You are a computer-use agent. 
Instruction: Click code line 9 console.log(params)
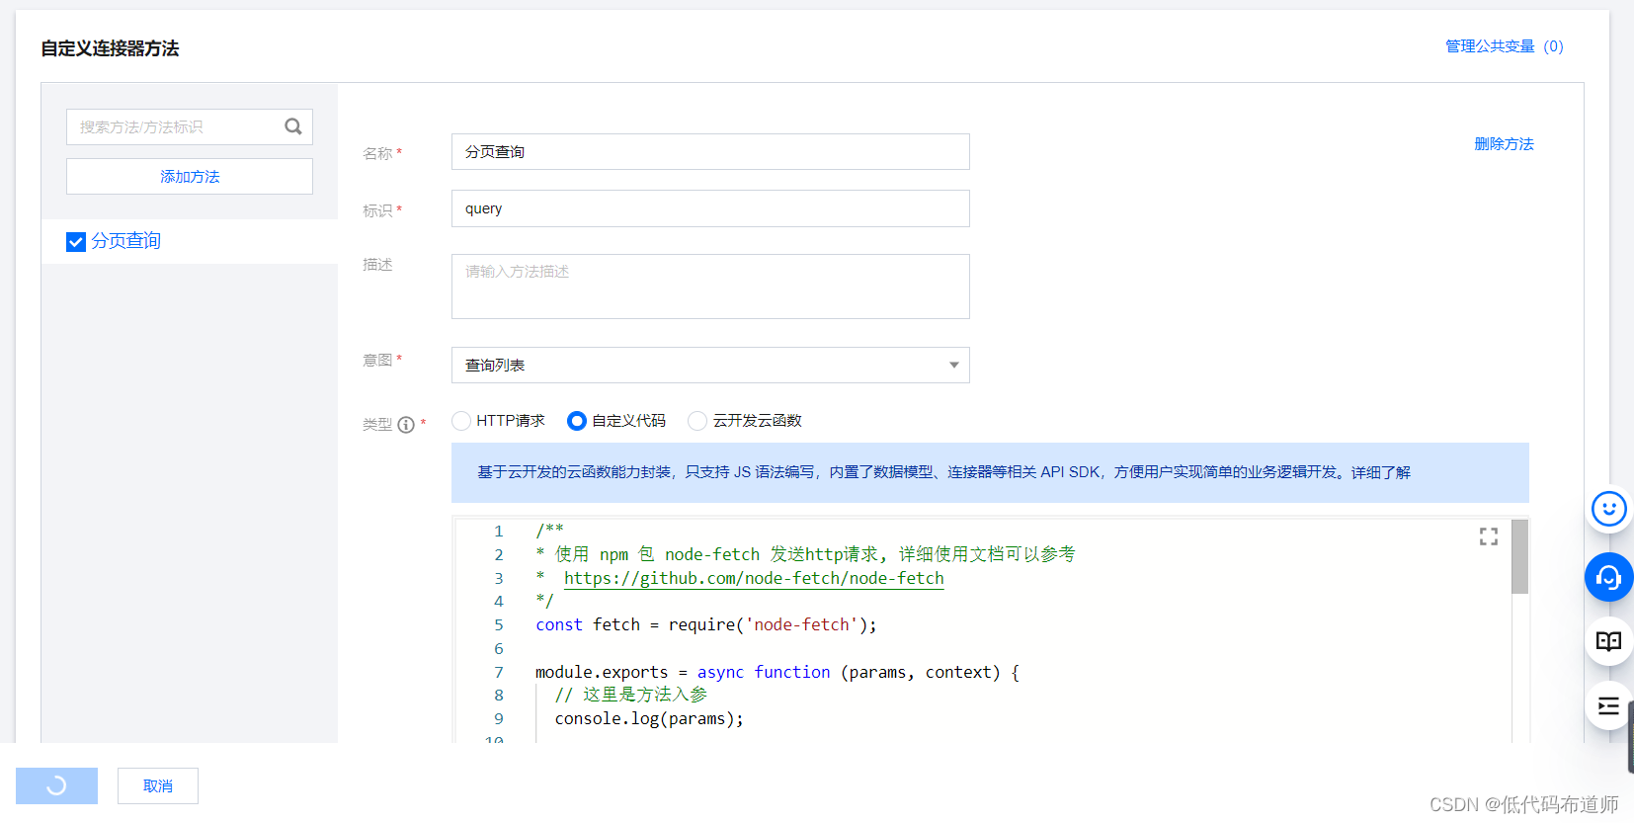pos(649,718)
